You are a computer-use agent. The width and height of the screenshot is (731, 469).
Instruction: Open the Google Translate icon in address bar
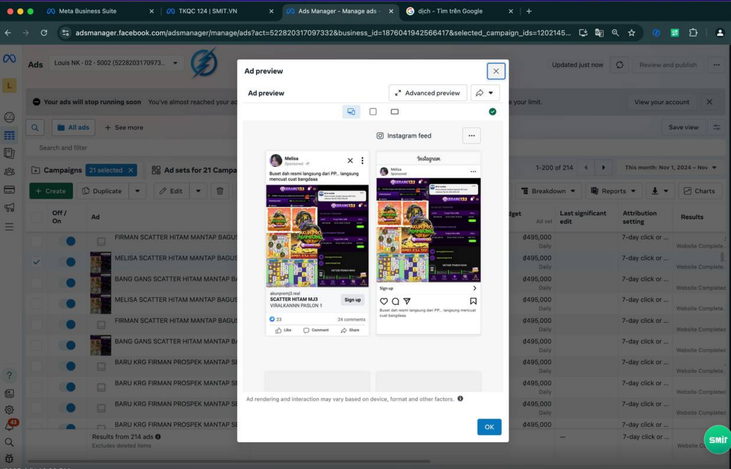(x=599, y=33)
